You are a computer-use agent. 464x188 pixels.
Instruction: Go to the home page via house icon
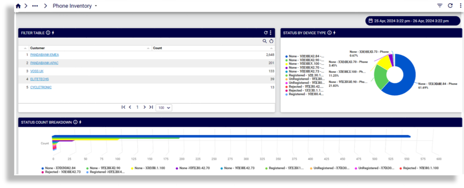[x=18, y=6]
